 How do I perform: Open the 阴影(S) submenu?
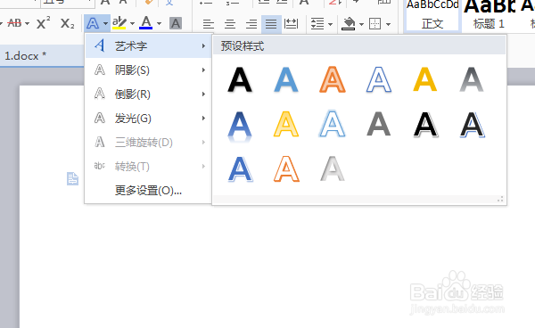(x=148, y=70)
